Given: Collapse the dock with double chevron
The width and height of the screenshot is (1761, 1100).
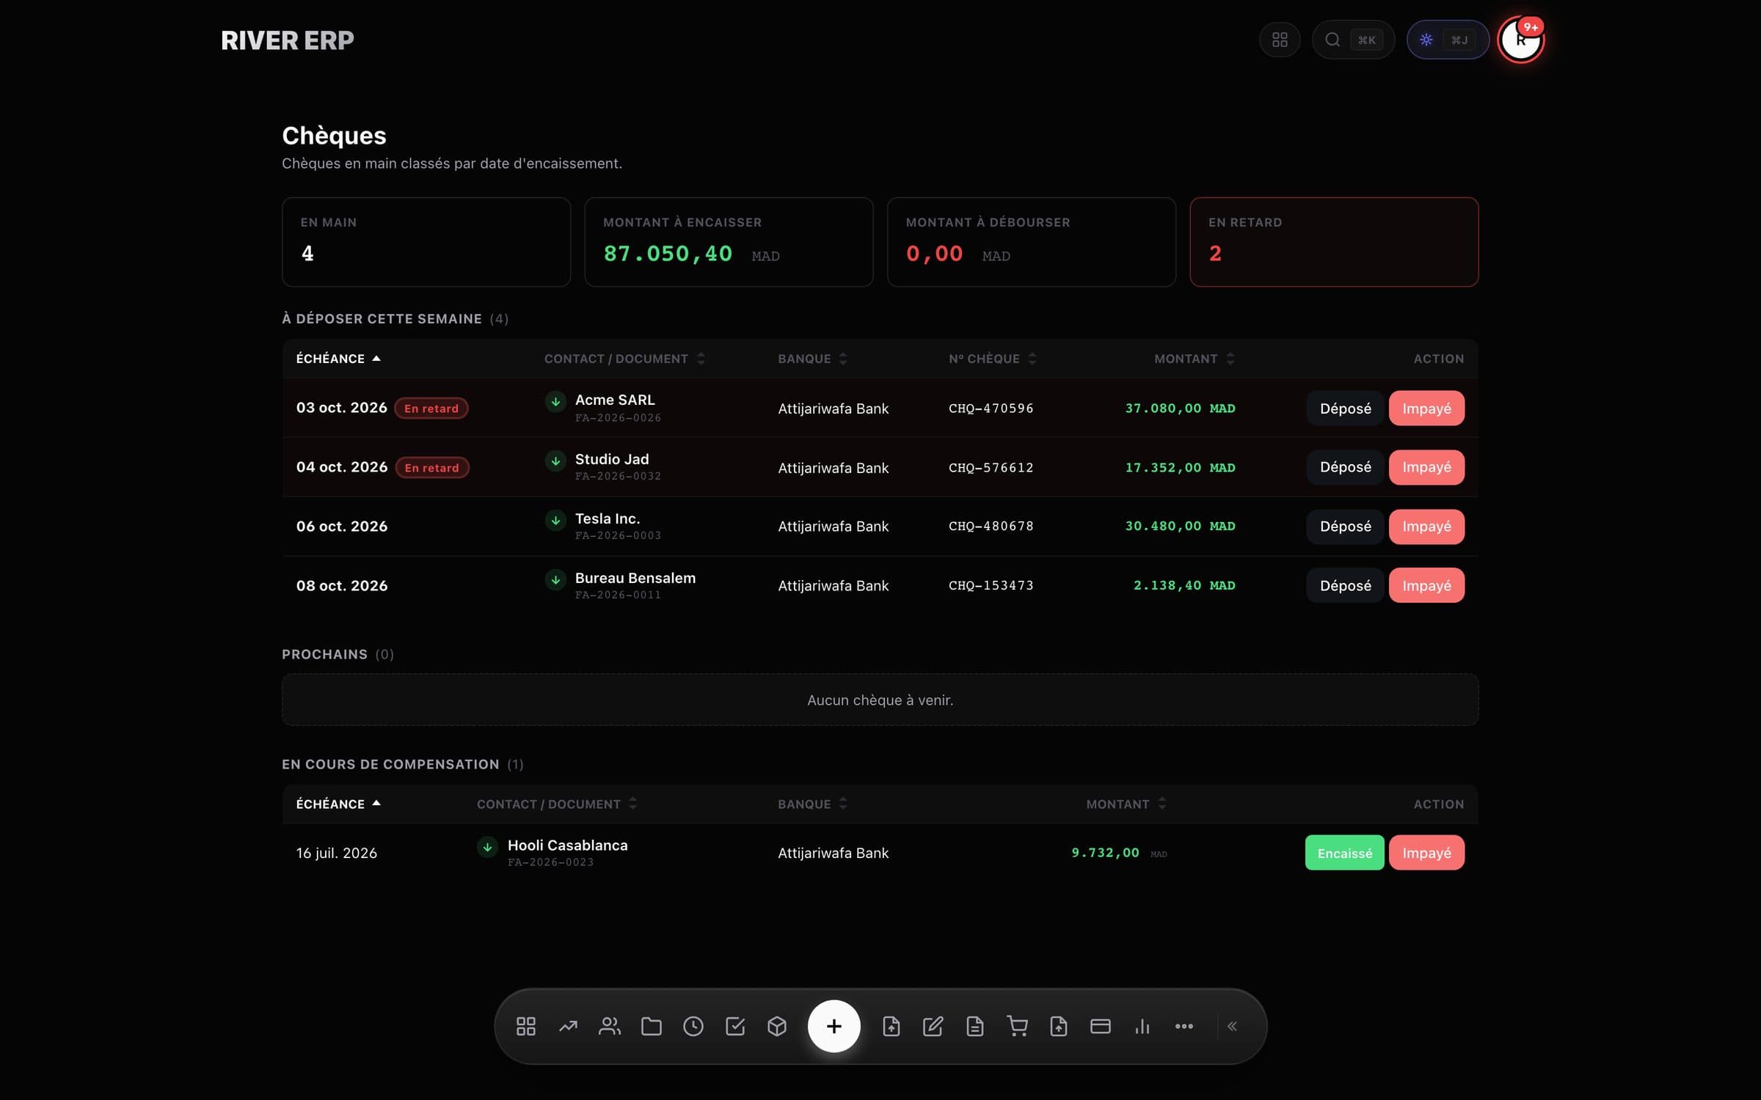Looking at the screenshot, I should (1233, 1026).
